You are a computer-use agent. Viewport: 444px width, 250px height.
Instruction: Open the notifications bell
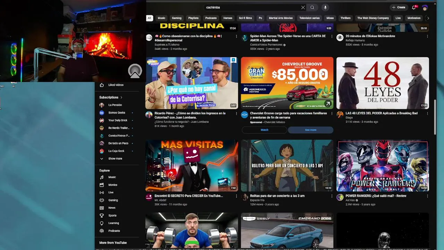414,7
